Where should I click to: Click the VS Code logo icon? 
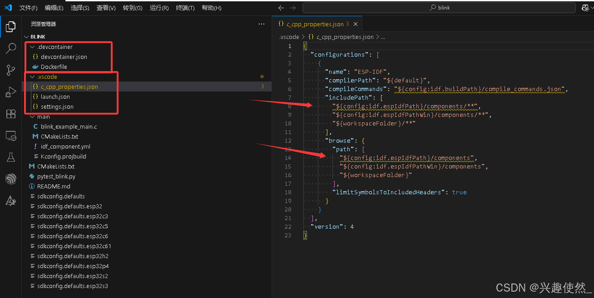pos(8,8)
